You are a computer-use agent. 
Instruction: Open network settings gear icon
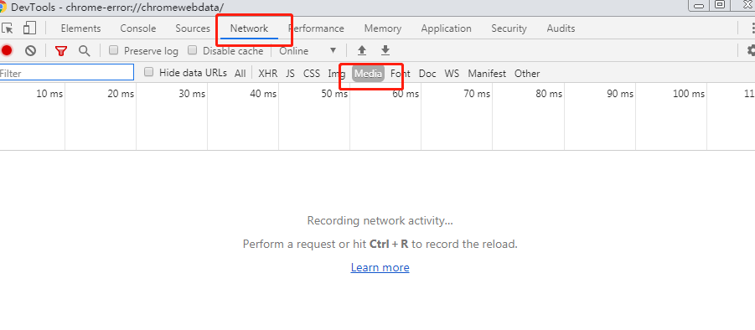[x=751, y=50]
